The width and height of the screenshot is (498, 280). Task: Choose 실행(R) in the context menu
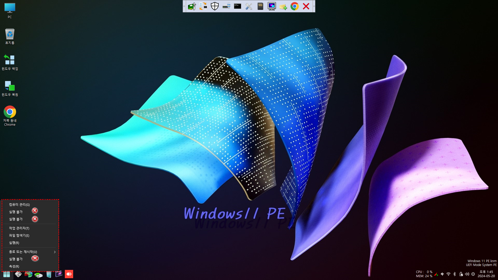pyautogui.click(x=29, y=243)
